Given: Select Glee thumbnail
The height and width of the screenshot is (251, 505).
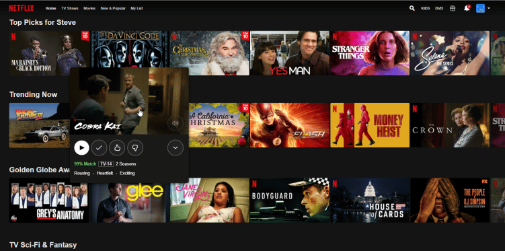Looking at the screenshot, I should [130, 203].
